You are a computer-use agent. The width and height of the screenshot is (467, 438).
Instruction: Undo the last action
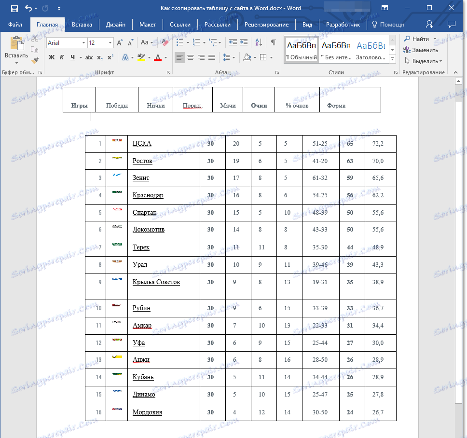coord(28,8)
